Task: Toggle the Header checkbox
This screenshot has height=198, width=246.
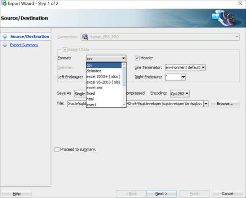Action: point(137,58)
